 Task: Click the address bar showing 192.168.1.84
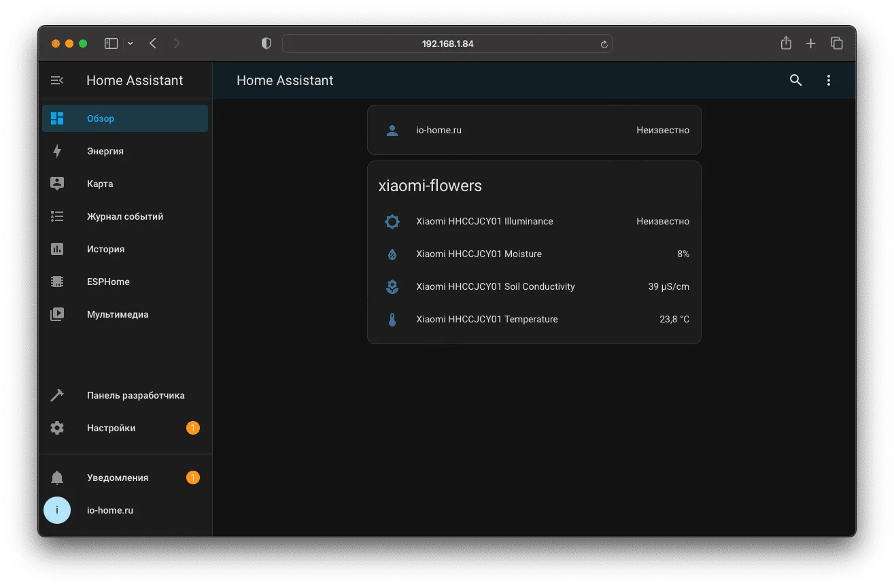(447, 44)
